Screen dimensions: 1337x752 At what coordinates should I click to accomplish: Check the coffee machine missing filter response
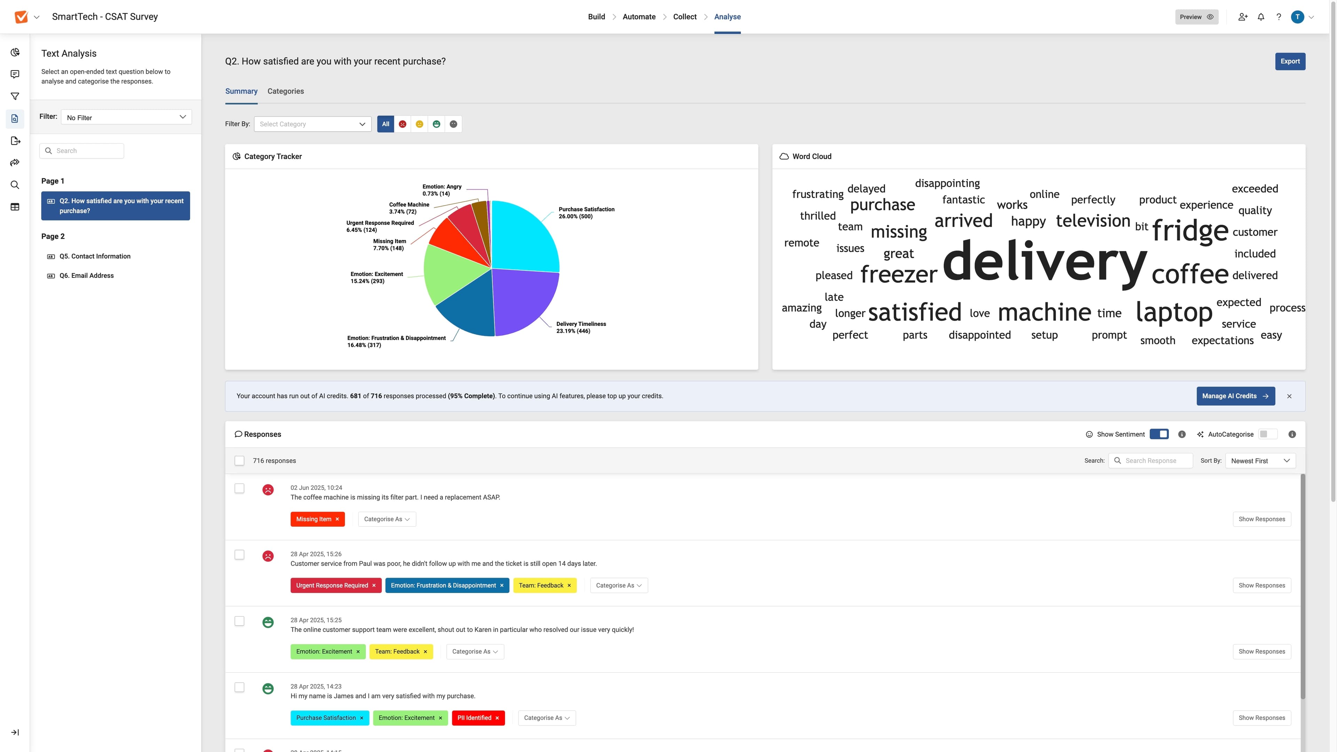click(x=239, y=488)
